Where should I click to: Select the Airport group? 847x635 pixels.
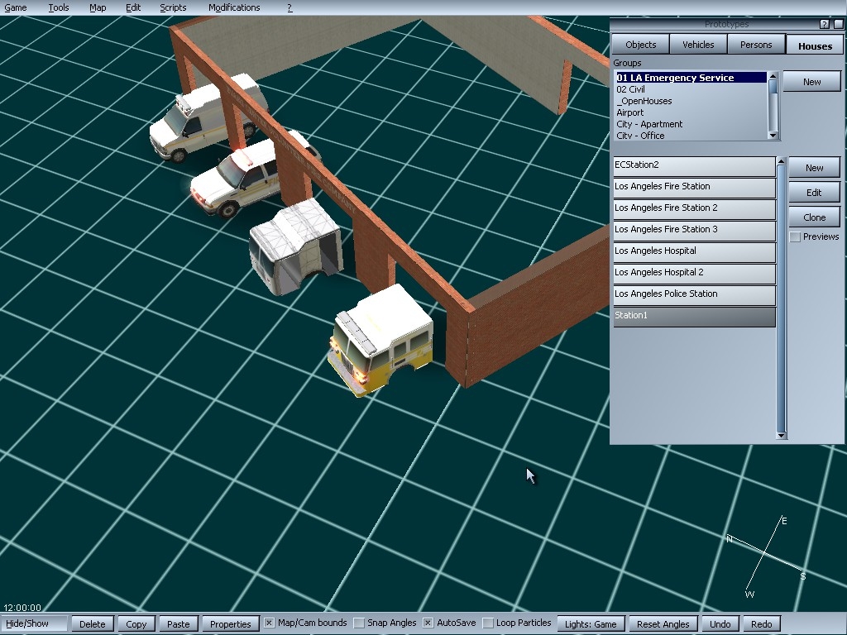691,112
